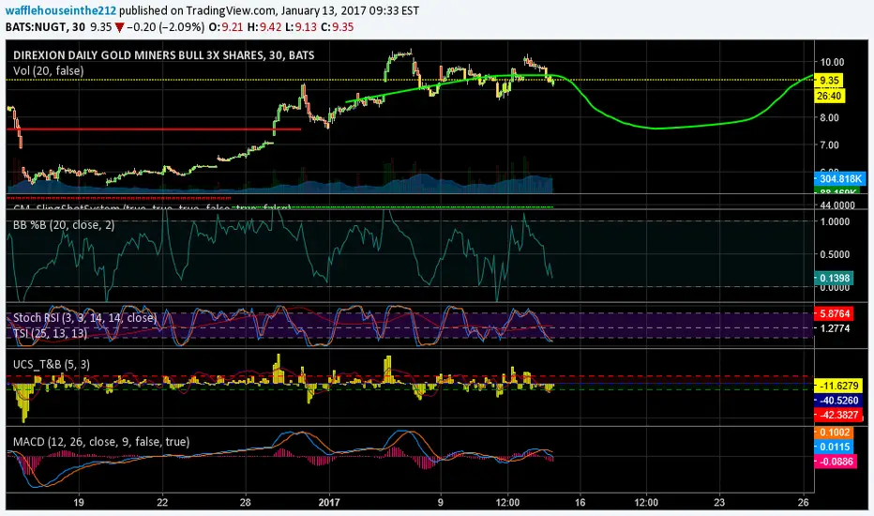Click the 0.5000 BB %B axis label

point(835,254)
